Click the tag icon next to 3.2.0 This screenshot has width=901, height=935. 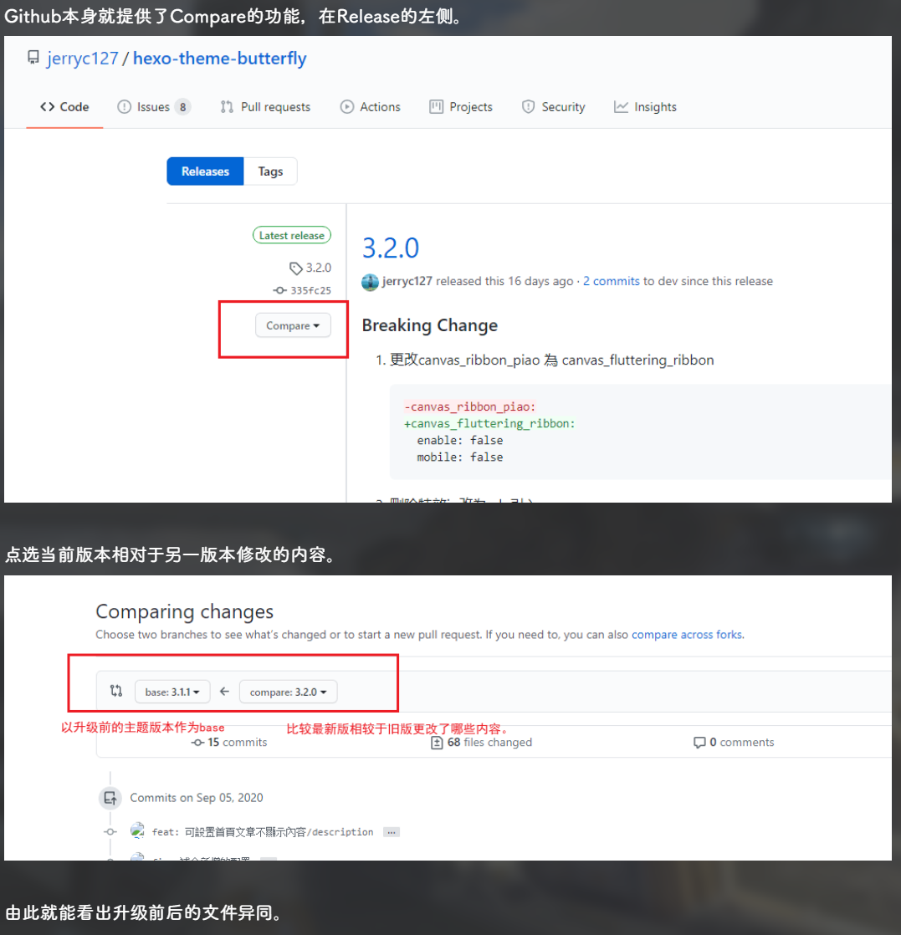click(295, 268)
